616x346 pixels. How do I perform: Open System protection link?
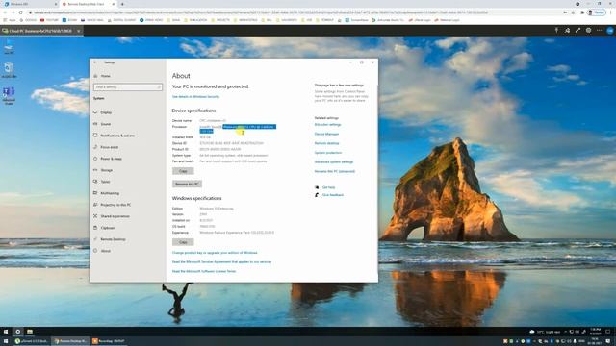pos(328,153)
